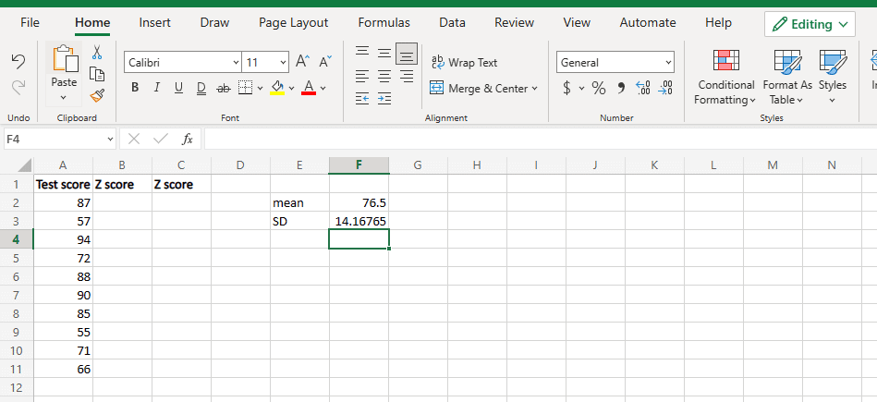Toggle Italic formatting
Screen dimensions: 877x402
tap(156, 88)
